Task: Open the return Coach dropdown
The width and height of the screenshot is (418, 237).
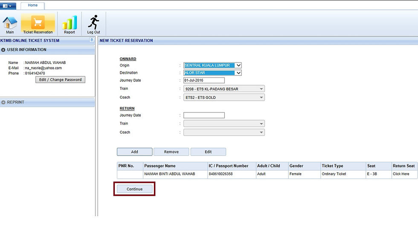Action: click(224, 132)
